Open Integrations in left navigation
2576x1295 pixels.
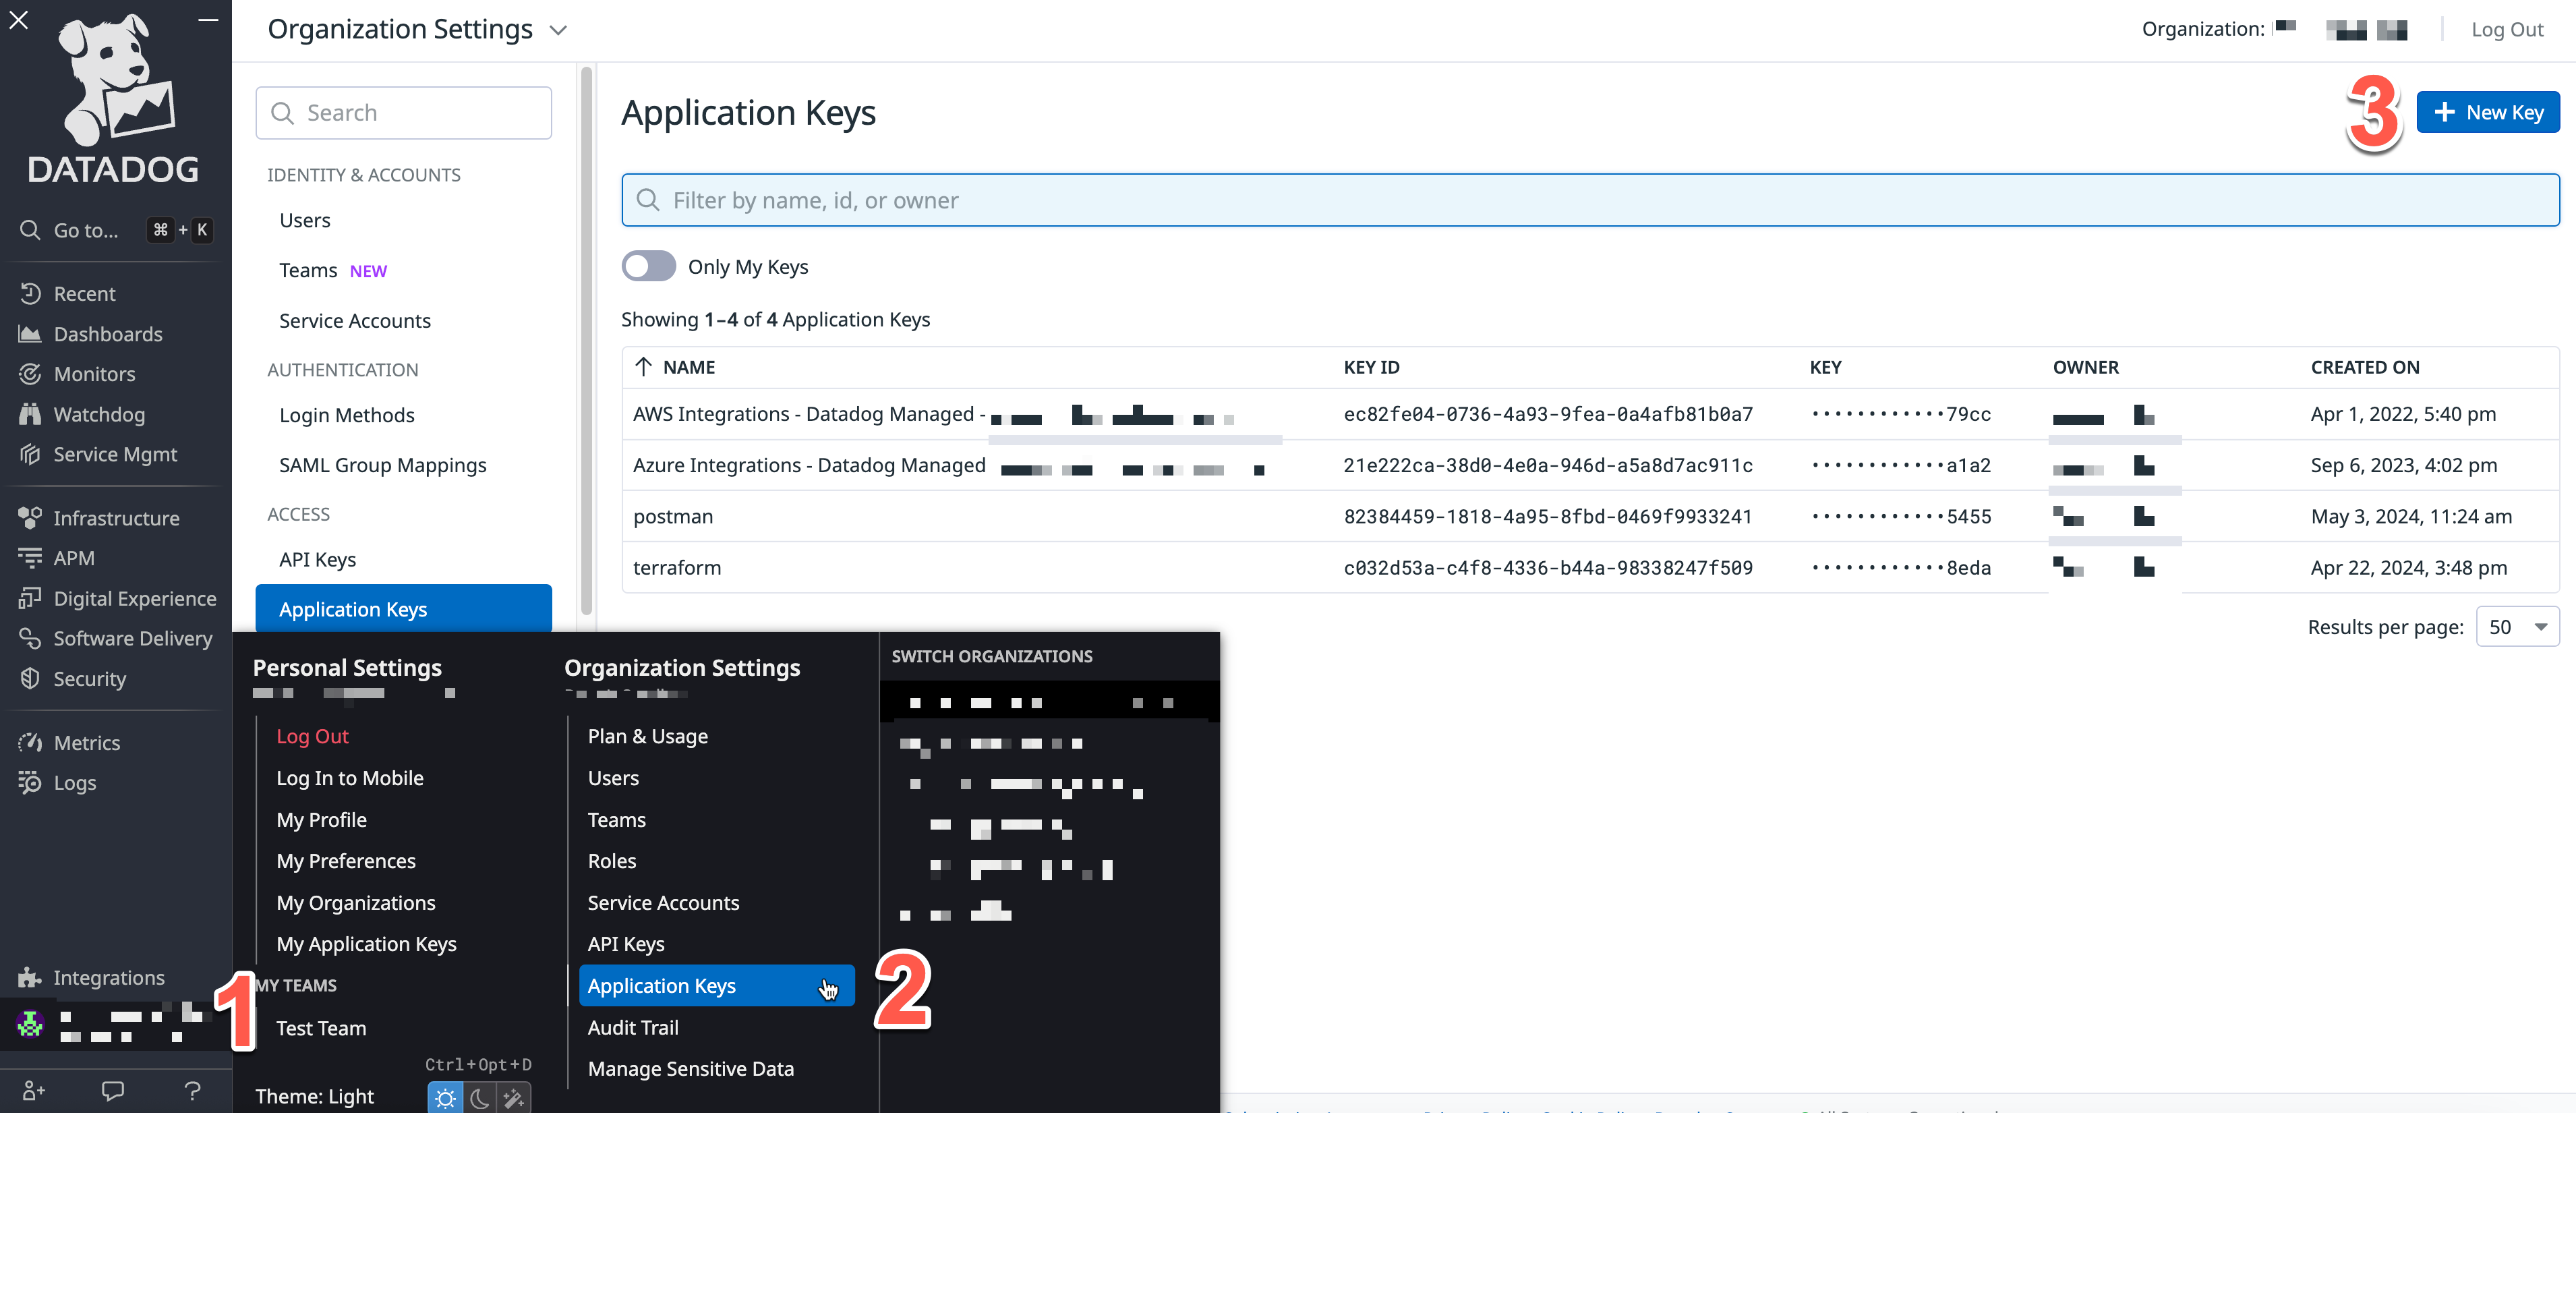tap(108, 977)
